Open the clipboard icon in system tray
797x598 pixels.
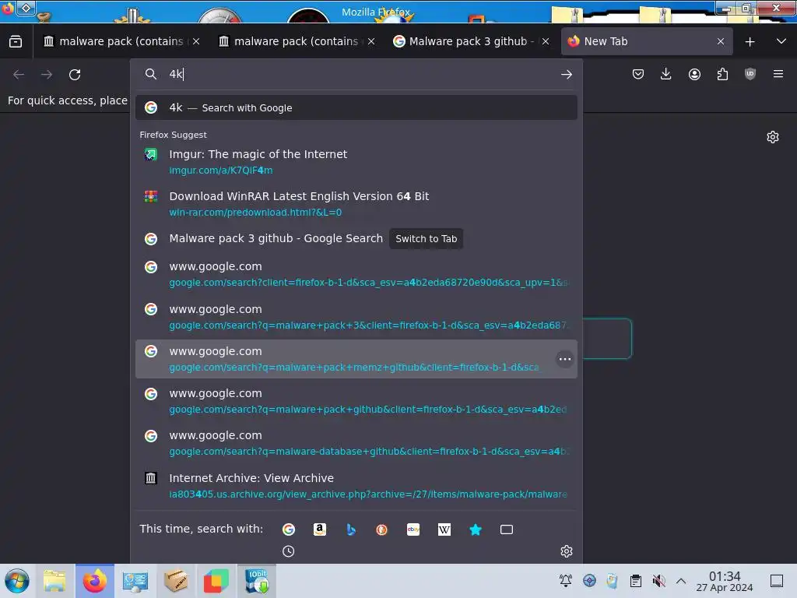[x=635, y=580]
